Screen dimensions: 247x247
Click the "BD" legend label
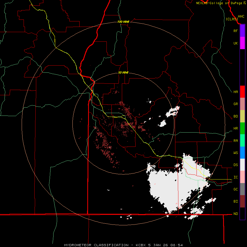(235, 116)
